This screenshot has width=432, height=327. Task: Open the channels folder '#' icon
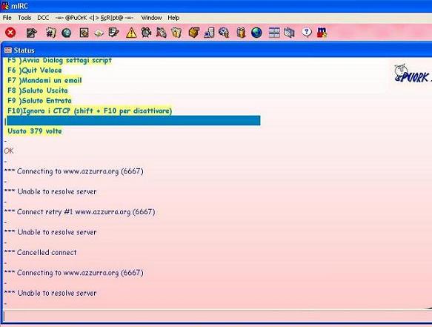pos(50,33)
